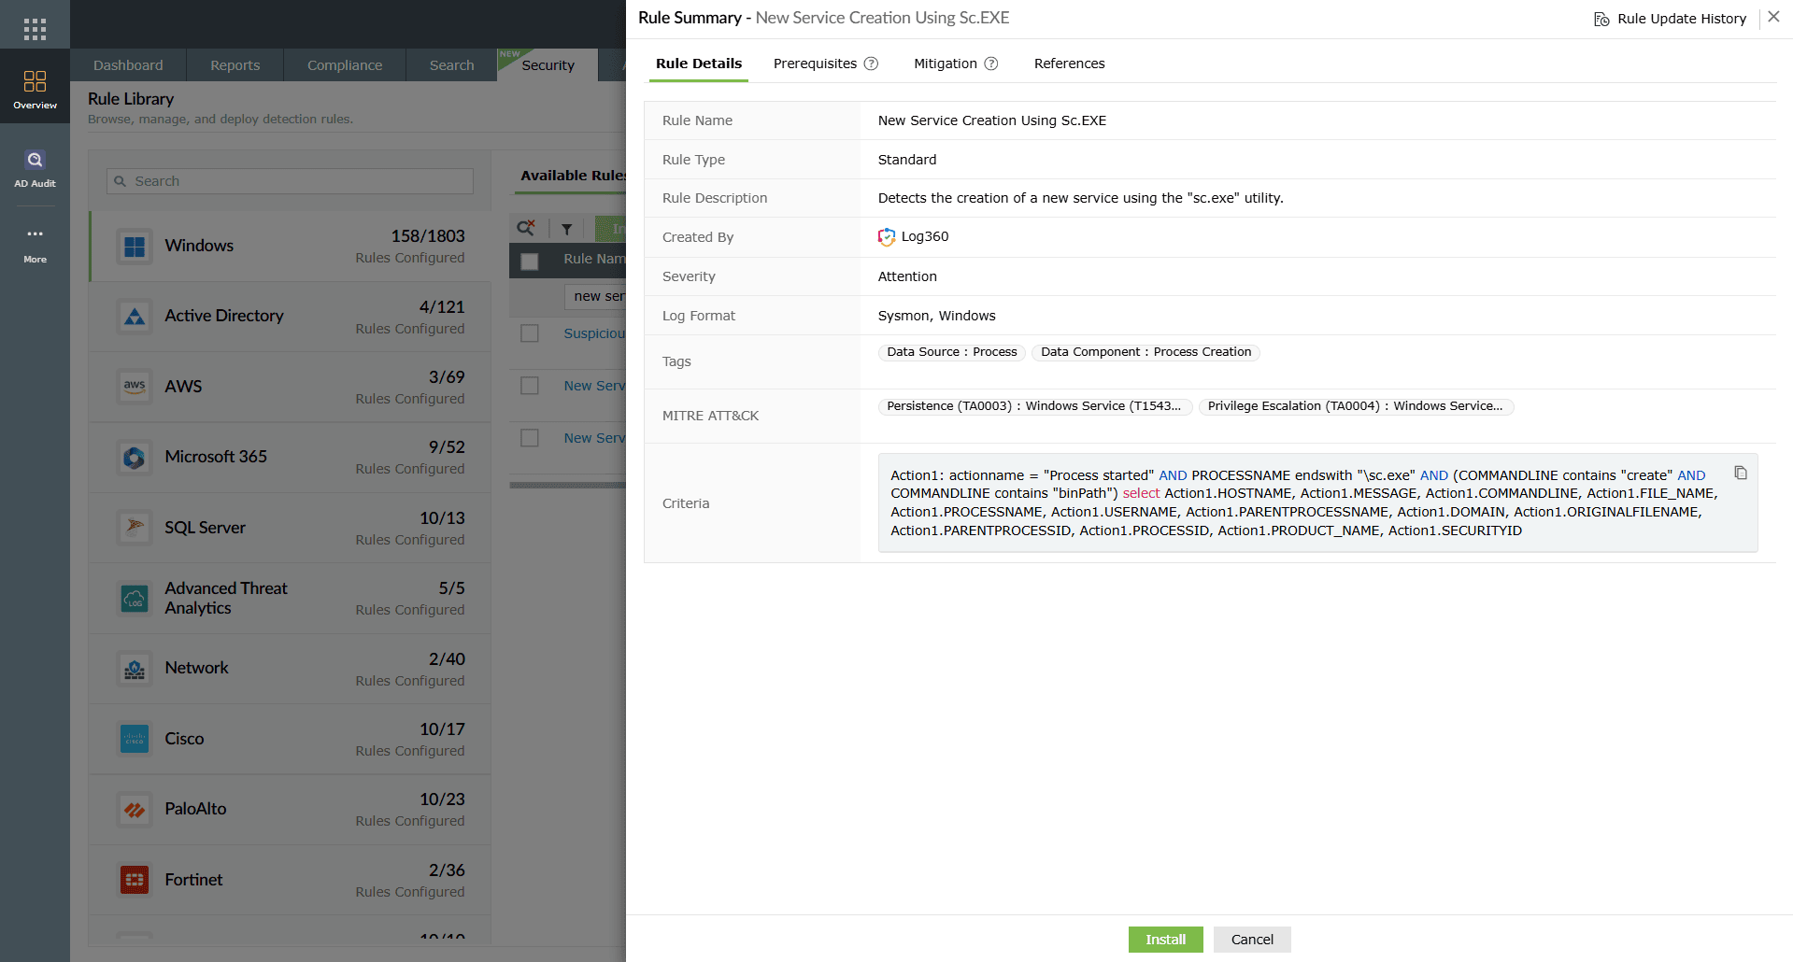Screen dimensions: 1793x962
Task: Click Privilege Escalation (TA0004) MITRE tag
Action: click(1356, 406)
